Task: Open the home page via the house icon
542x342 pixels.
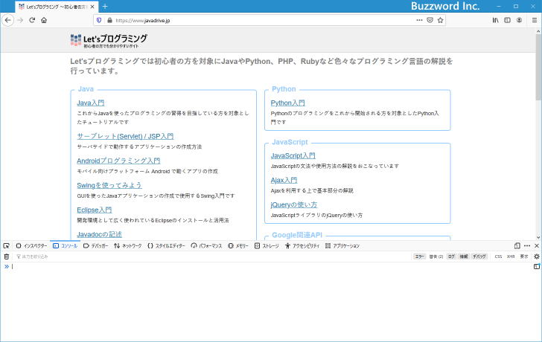Action: pyautogui.click(x=44, y=20)
